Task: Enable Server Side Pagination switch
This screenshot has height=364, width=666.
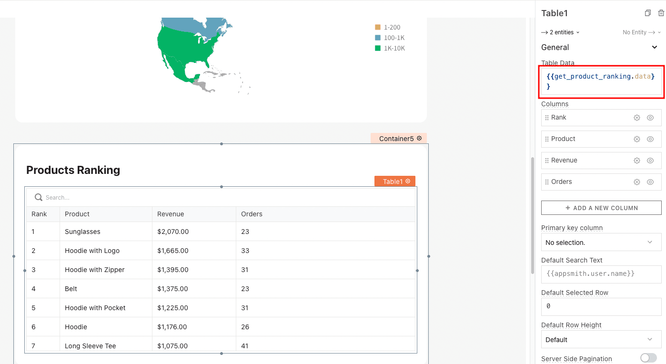Action: click(648, 358)
